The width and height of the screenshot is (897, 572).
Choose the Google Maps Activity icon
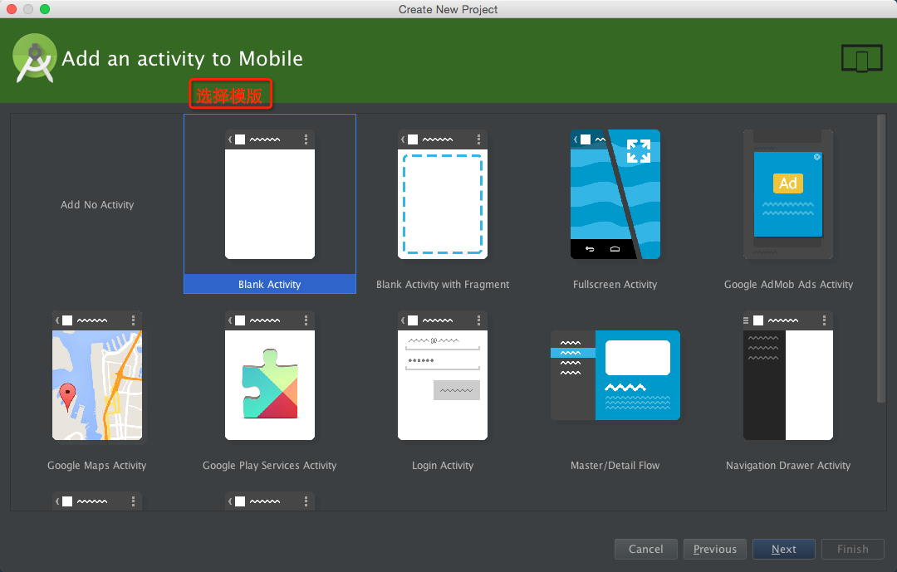point(96,376)
